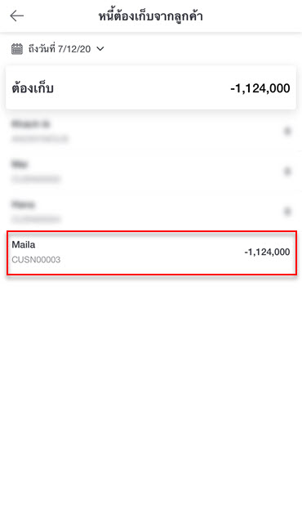Viewport: 302px width, 523px height.
Task: Open the Maila customer name entry
Action: (24, 244)
